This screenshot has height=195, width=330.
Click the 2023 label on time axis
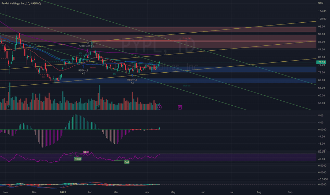(63, 192)
